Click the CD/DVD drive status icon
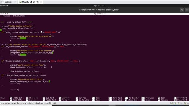This screenshot has width=189, height=106. tap(175, 103)
